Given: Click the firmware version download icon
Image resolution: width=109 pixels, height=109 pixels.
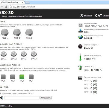Looking at the screenshot, I should tap(81, 31).
